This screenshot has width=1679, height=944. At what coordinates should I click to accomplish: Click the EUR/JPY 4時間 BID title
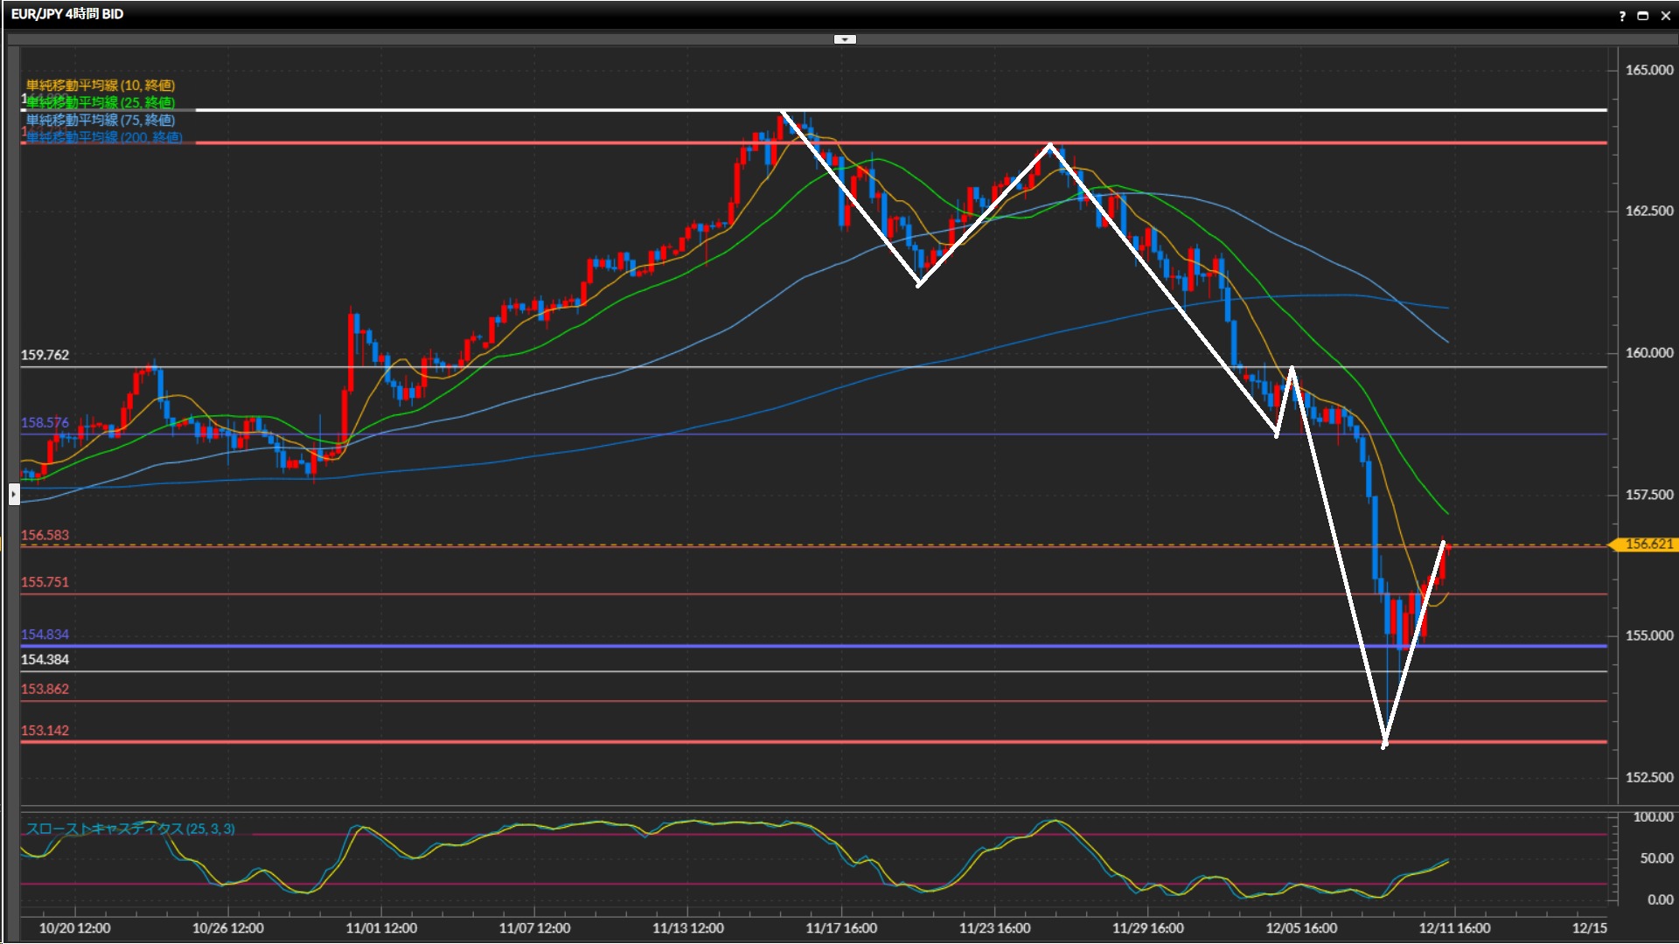tap(67, 14)
